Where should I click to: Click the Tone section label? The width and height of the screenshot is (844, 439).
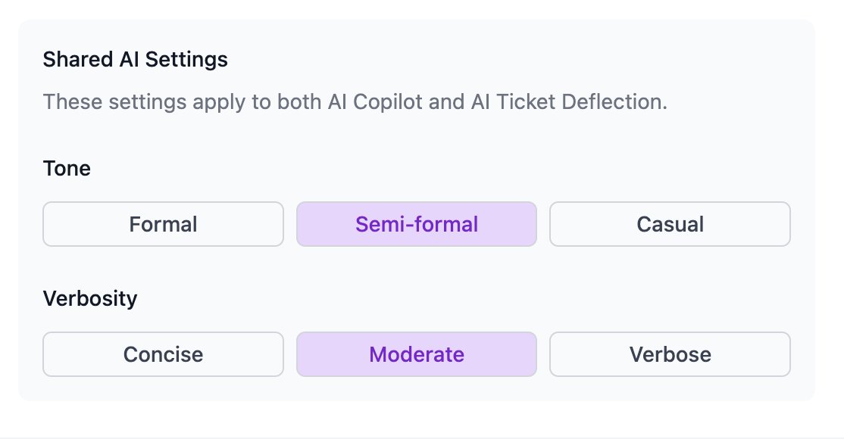coord(67,168)
